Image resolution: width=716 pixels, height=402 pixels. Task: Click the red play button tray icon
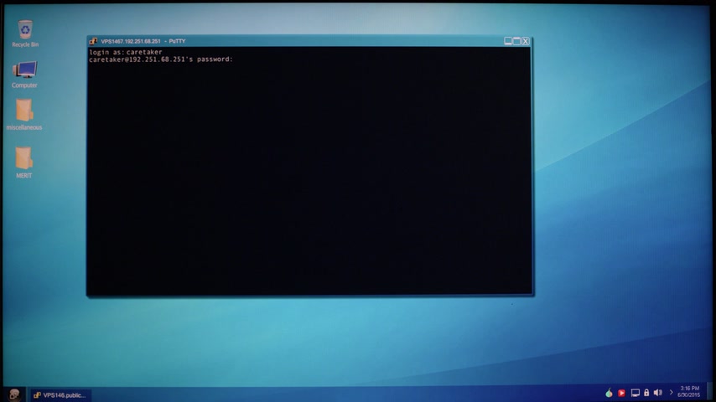(x=621, y=393)
